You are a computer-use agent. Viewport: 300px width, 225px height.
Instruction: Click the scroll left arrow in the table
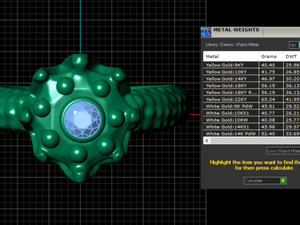click(x=207, y=141)
